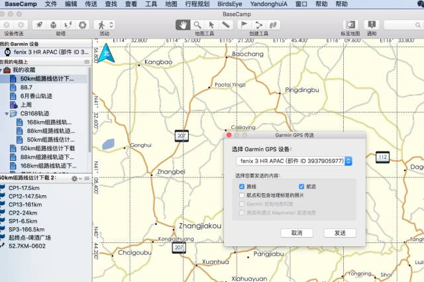424x282 pixels.
Task: Open the 编辑 menu
Action: tap(71, 4)
